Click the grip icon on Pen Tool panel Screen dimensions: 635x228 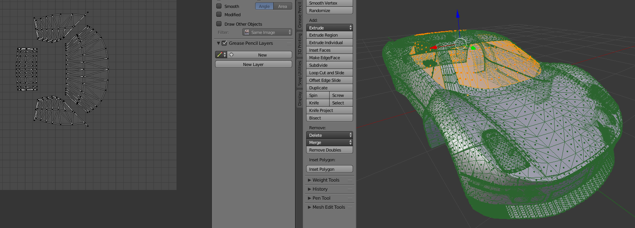[x=350, y=199]
